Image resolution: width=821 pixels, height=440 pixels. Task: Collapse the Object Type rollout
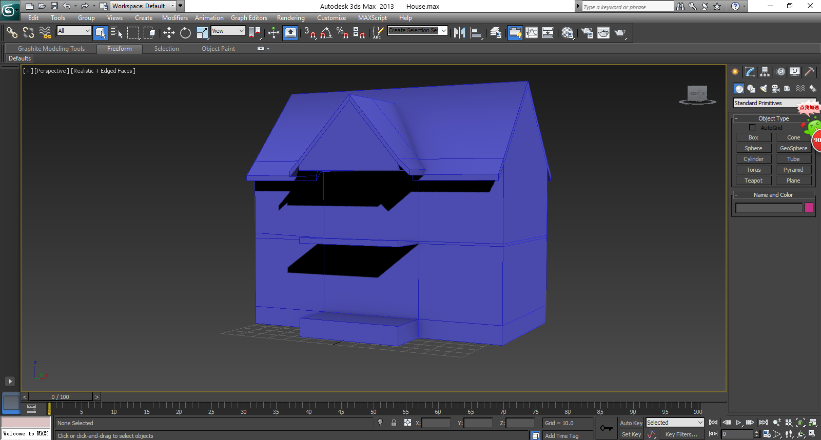[773, 118]
